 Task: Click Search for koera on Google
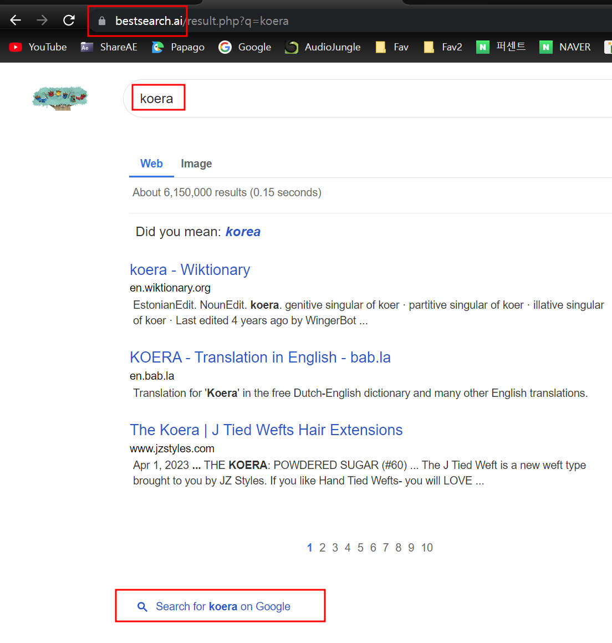tap(214, 606)
